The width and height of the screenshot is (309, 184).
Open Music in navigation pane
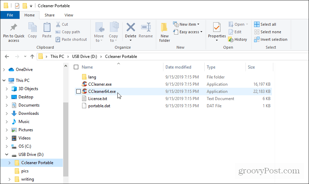tap(24, 122)
